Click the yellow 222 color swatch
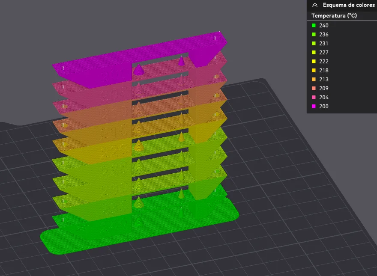The height and width of the screenshot is (276, 377). [313, 61]
